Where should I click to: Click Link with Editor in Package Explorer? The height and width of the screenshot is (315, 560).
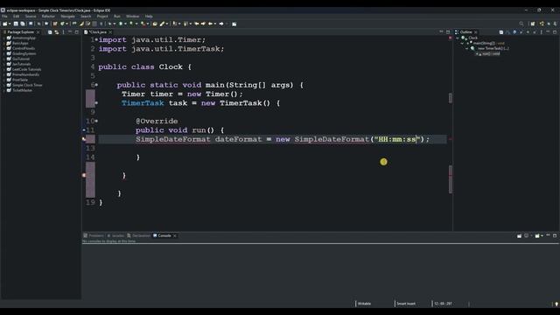pyautogui.click(x=56, y=32)
